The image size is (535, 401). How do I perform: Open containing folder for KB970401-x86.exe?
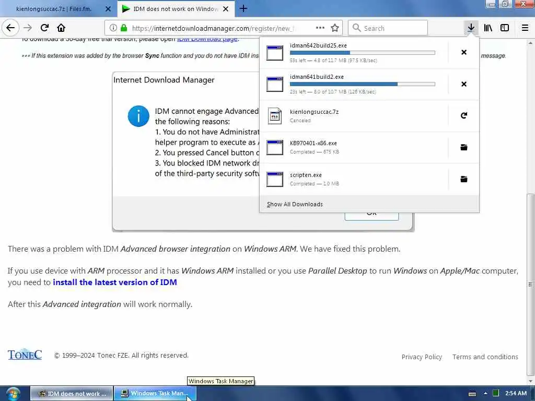pyautogui.click(x=464, y=147)
